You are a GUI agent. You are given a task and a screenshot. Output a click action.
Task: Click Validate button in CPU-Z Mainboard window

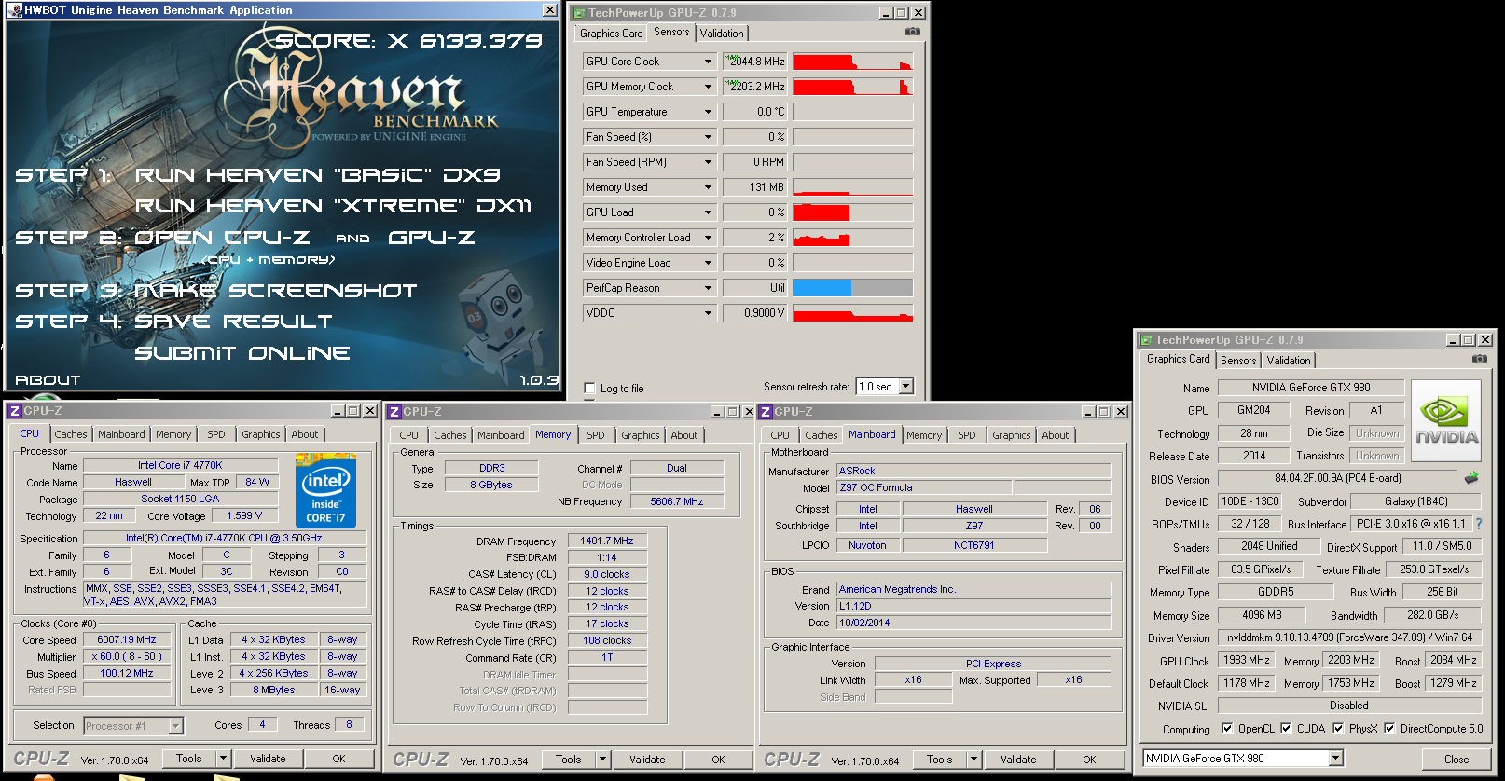pos(1018,760)
